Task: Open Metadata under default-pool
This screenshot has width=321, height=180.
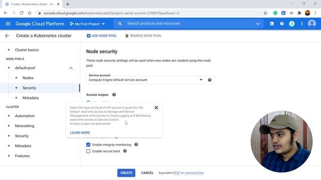Action: [31, 98]
